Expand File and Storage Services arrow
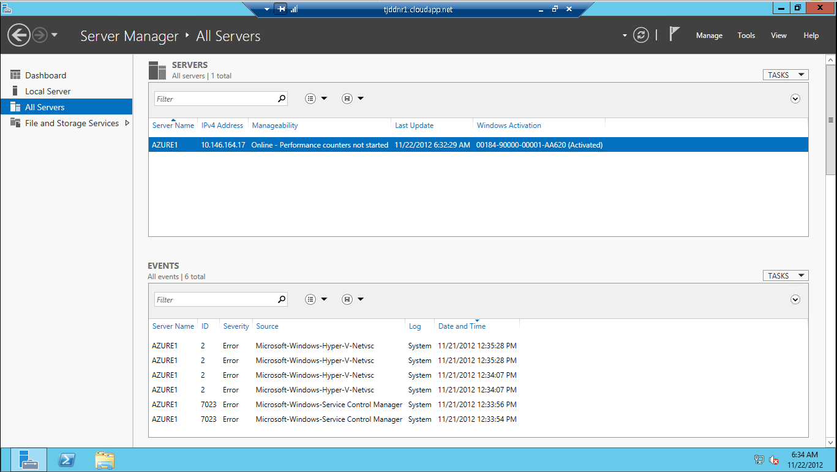 click(127, 123)
